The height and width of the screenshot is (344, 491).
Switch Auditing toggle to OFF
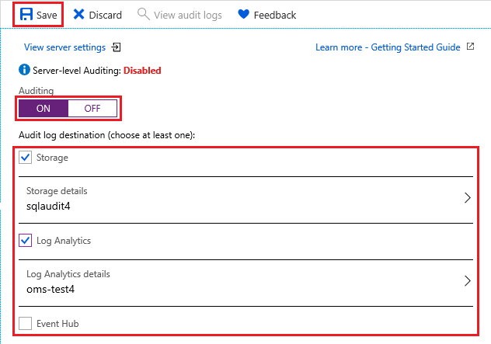(x=92, y=108)
